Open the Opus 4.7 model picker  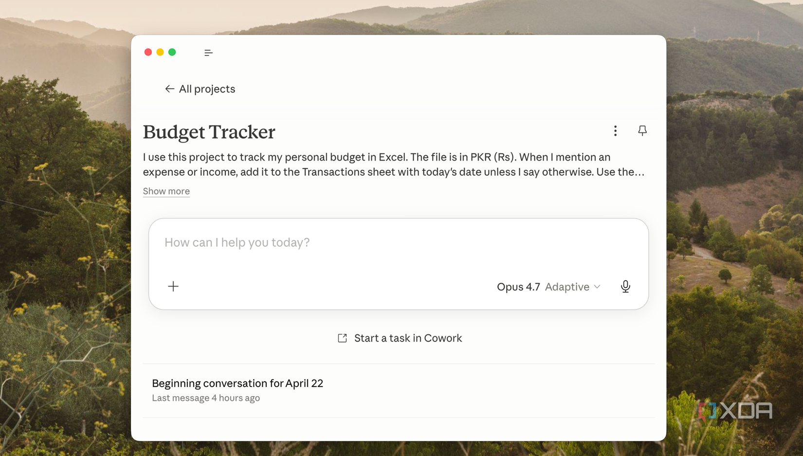[518, 287]
